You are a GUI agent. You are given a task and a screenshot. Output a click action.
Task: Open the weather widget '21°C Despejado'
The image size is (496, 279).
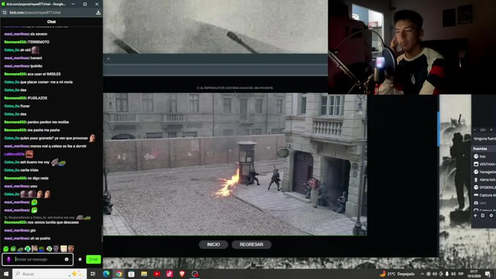pos(397,274)
